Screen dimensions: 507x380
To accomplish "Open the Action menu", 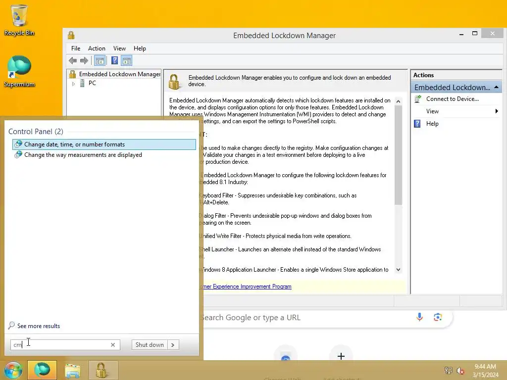I will [97, 48].
